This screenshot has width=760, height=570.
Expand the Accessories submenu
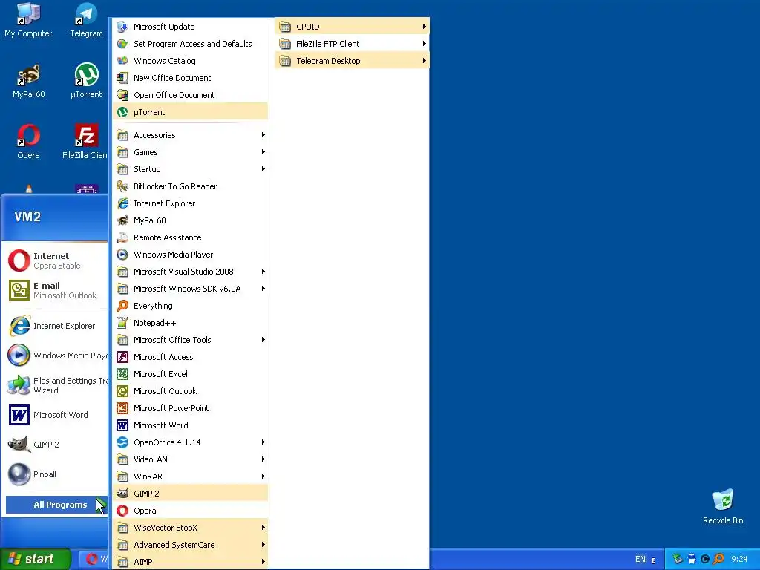[x=190, y=135]
